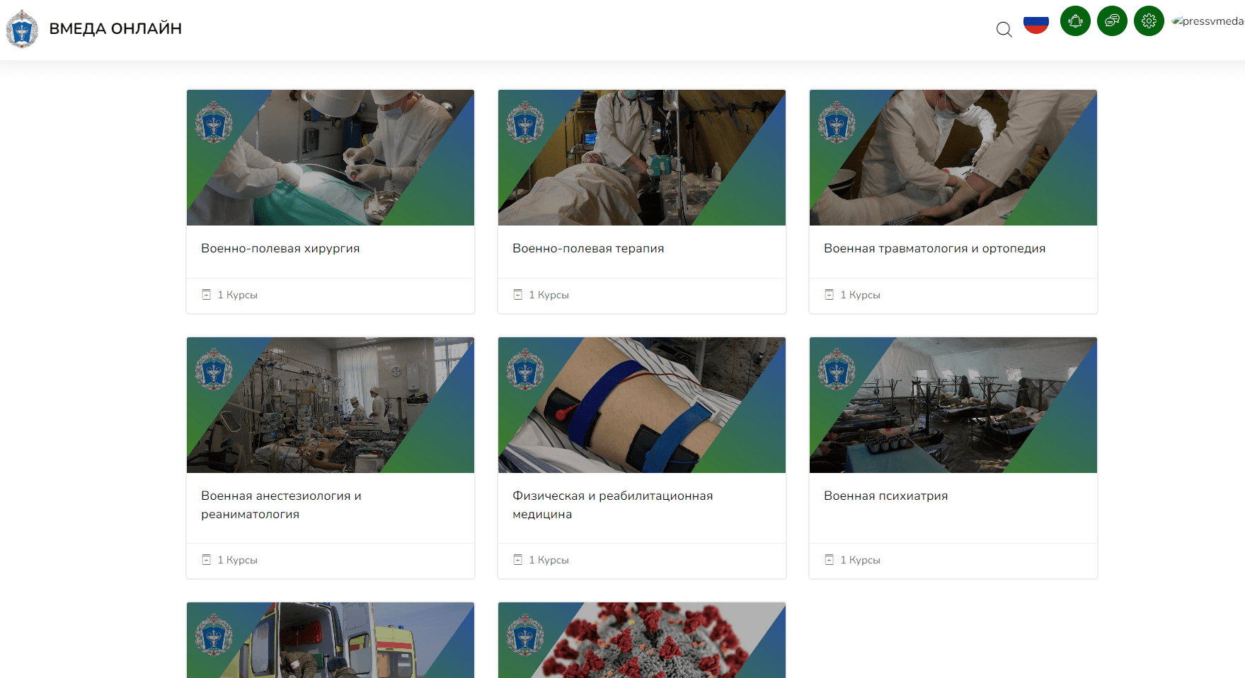Open the notifications bell icon
The height and width of the screenshot is (678, 1245).
[1075, 21]
